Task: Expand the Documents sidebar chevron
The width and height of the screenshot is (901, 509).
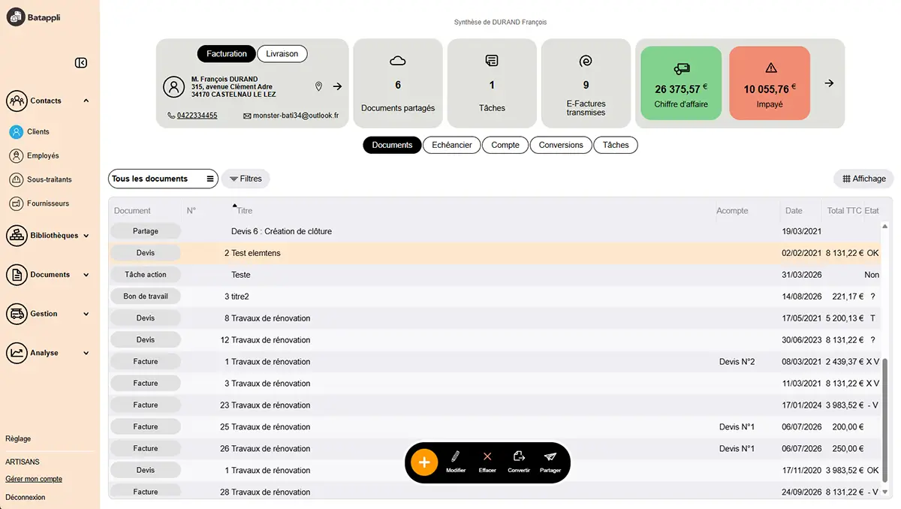Action: (86, 275)
